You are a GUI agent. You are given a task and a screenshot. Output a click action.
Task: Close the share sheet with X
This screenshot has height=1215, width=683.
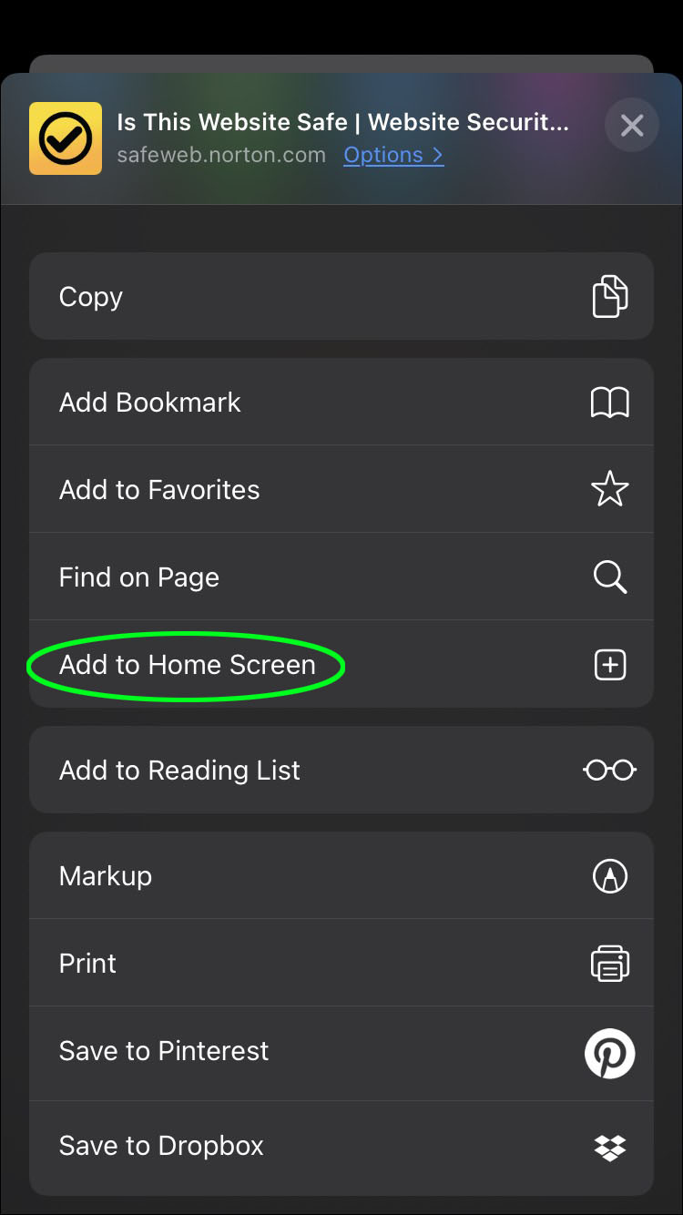[x=631, y=125]
